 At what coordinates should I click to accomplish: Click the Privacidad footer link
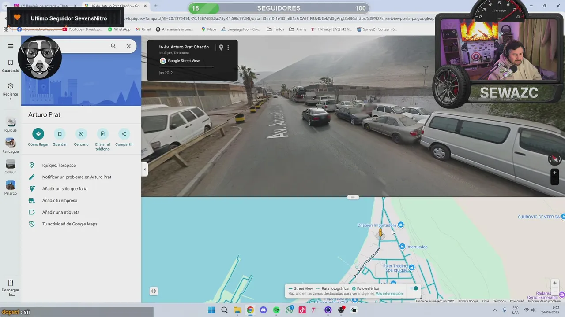(517, 301)
